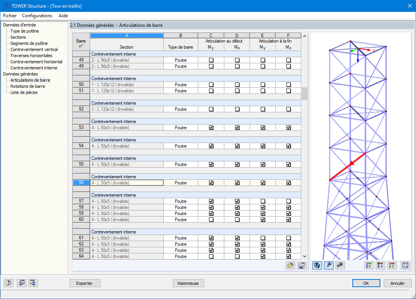Switch to isometric cube view
The width and height of the screenshot is (416, 299).
405,265
